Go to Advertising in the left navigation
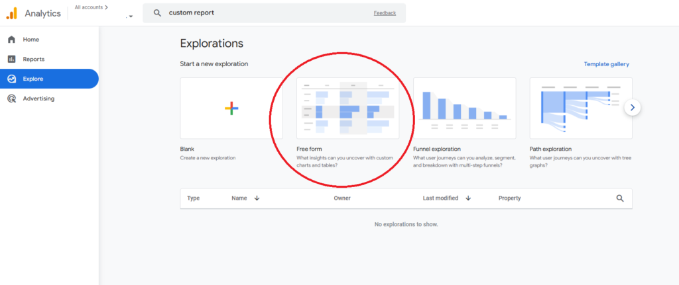This screenshot has width=679, height=285. (x=38, y=99)
